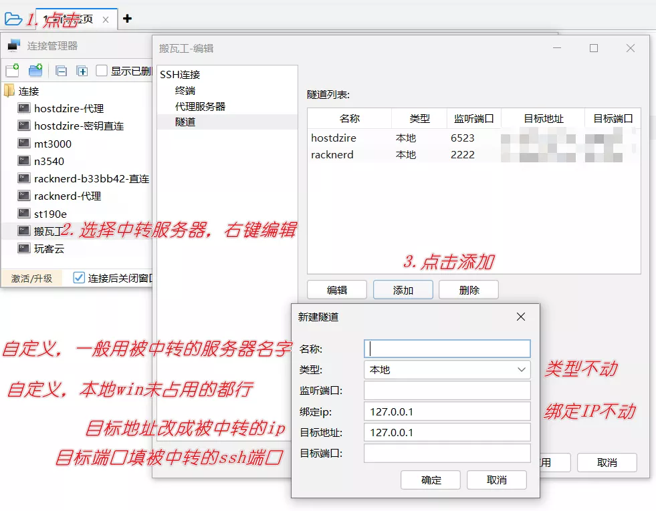Select the n3540 connection
This screenshot has width=656, height=511.
49,161
